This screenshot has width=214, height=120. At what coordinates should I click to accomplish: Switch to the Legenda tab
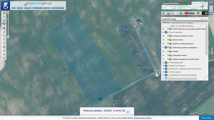[190, 22]
